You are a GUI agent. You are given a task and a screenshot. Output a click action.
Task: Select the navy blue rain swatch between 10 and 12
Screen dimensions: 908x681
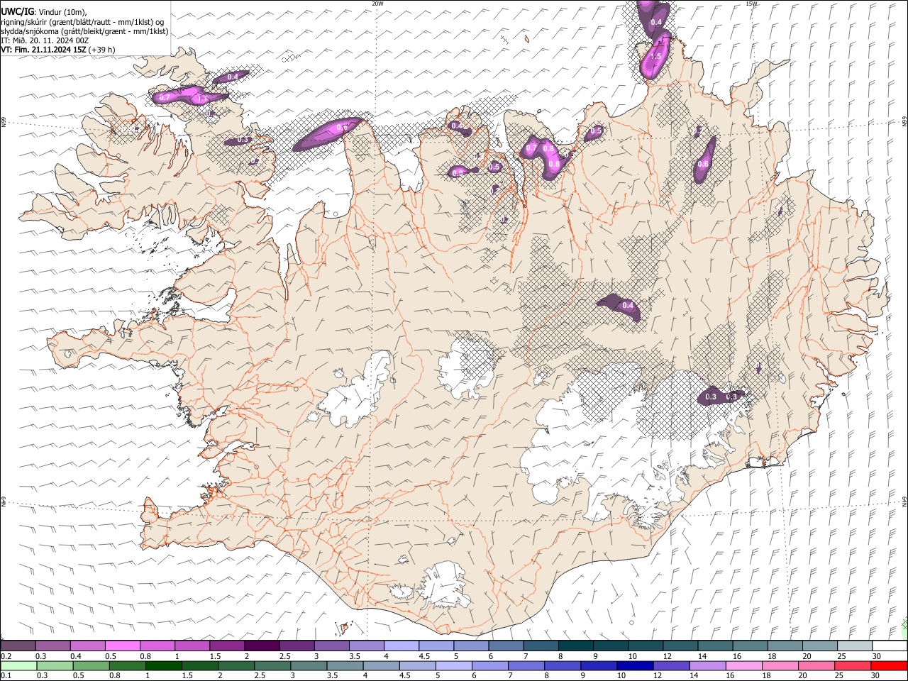pos(635,665)
